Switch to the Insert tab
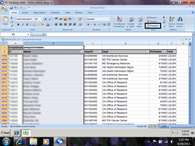This screenshot has height=146, width=195. click(25, 12)
